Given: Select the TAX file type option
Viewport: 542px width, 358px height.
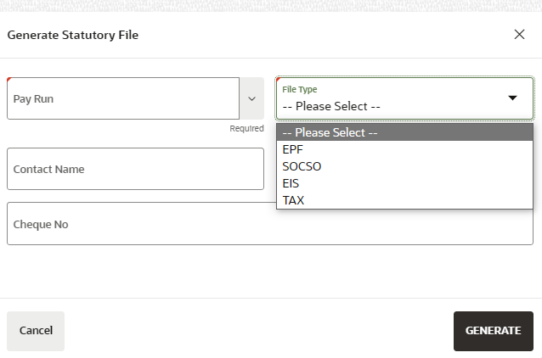Looking at the screenshot, I should coord(293,200).
